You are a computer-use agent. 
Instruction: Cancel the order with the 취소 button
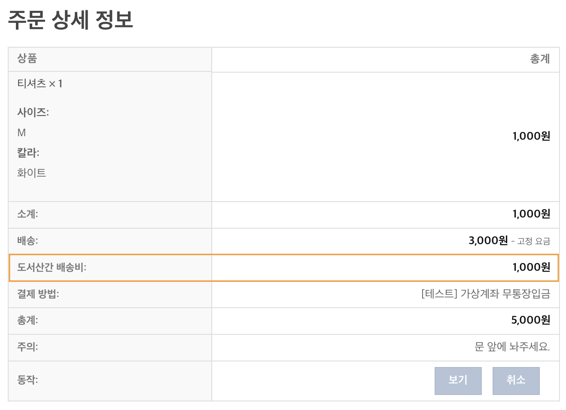tap(516, 381)
